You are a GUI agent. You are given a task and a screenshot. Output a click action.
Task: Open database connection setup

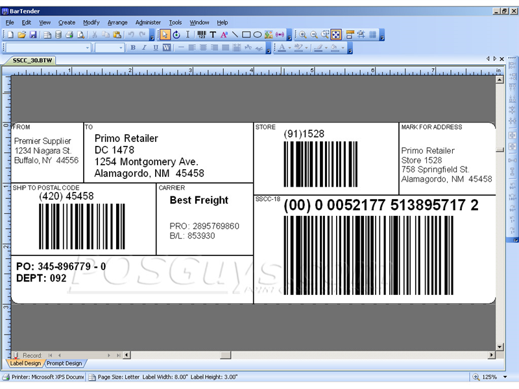click(58, 35)
